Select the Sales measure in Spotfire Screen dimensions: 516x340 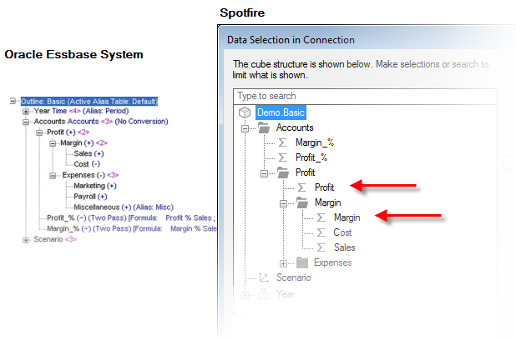pyautogui.click(x=345, y=247)
